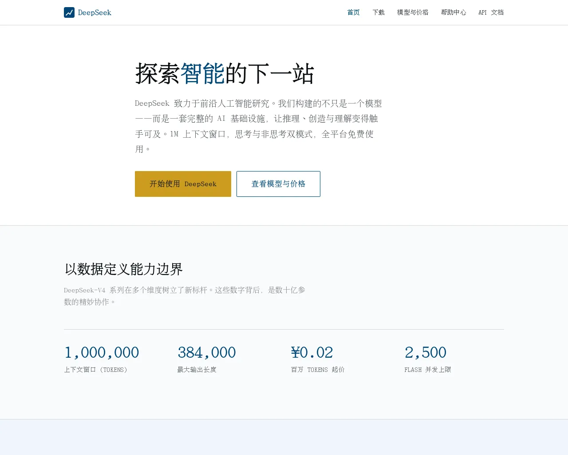The width and height of the screenshot is (568, 455).
Task: Visit the 帮助中心 nav link
Action: [x=454, y=12]
